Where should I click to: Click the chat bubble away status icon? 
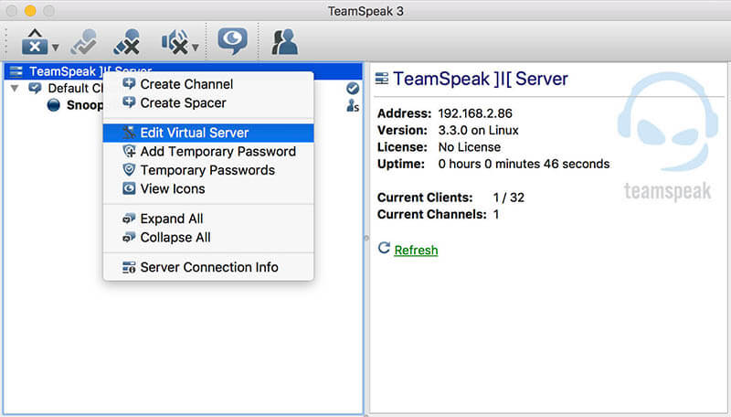232,41
